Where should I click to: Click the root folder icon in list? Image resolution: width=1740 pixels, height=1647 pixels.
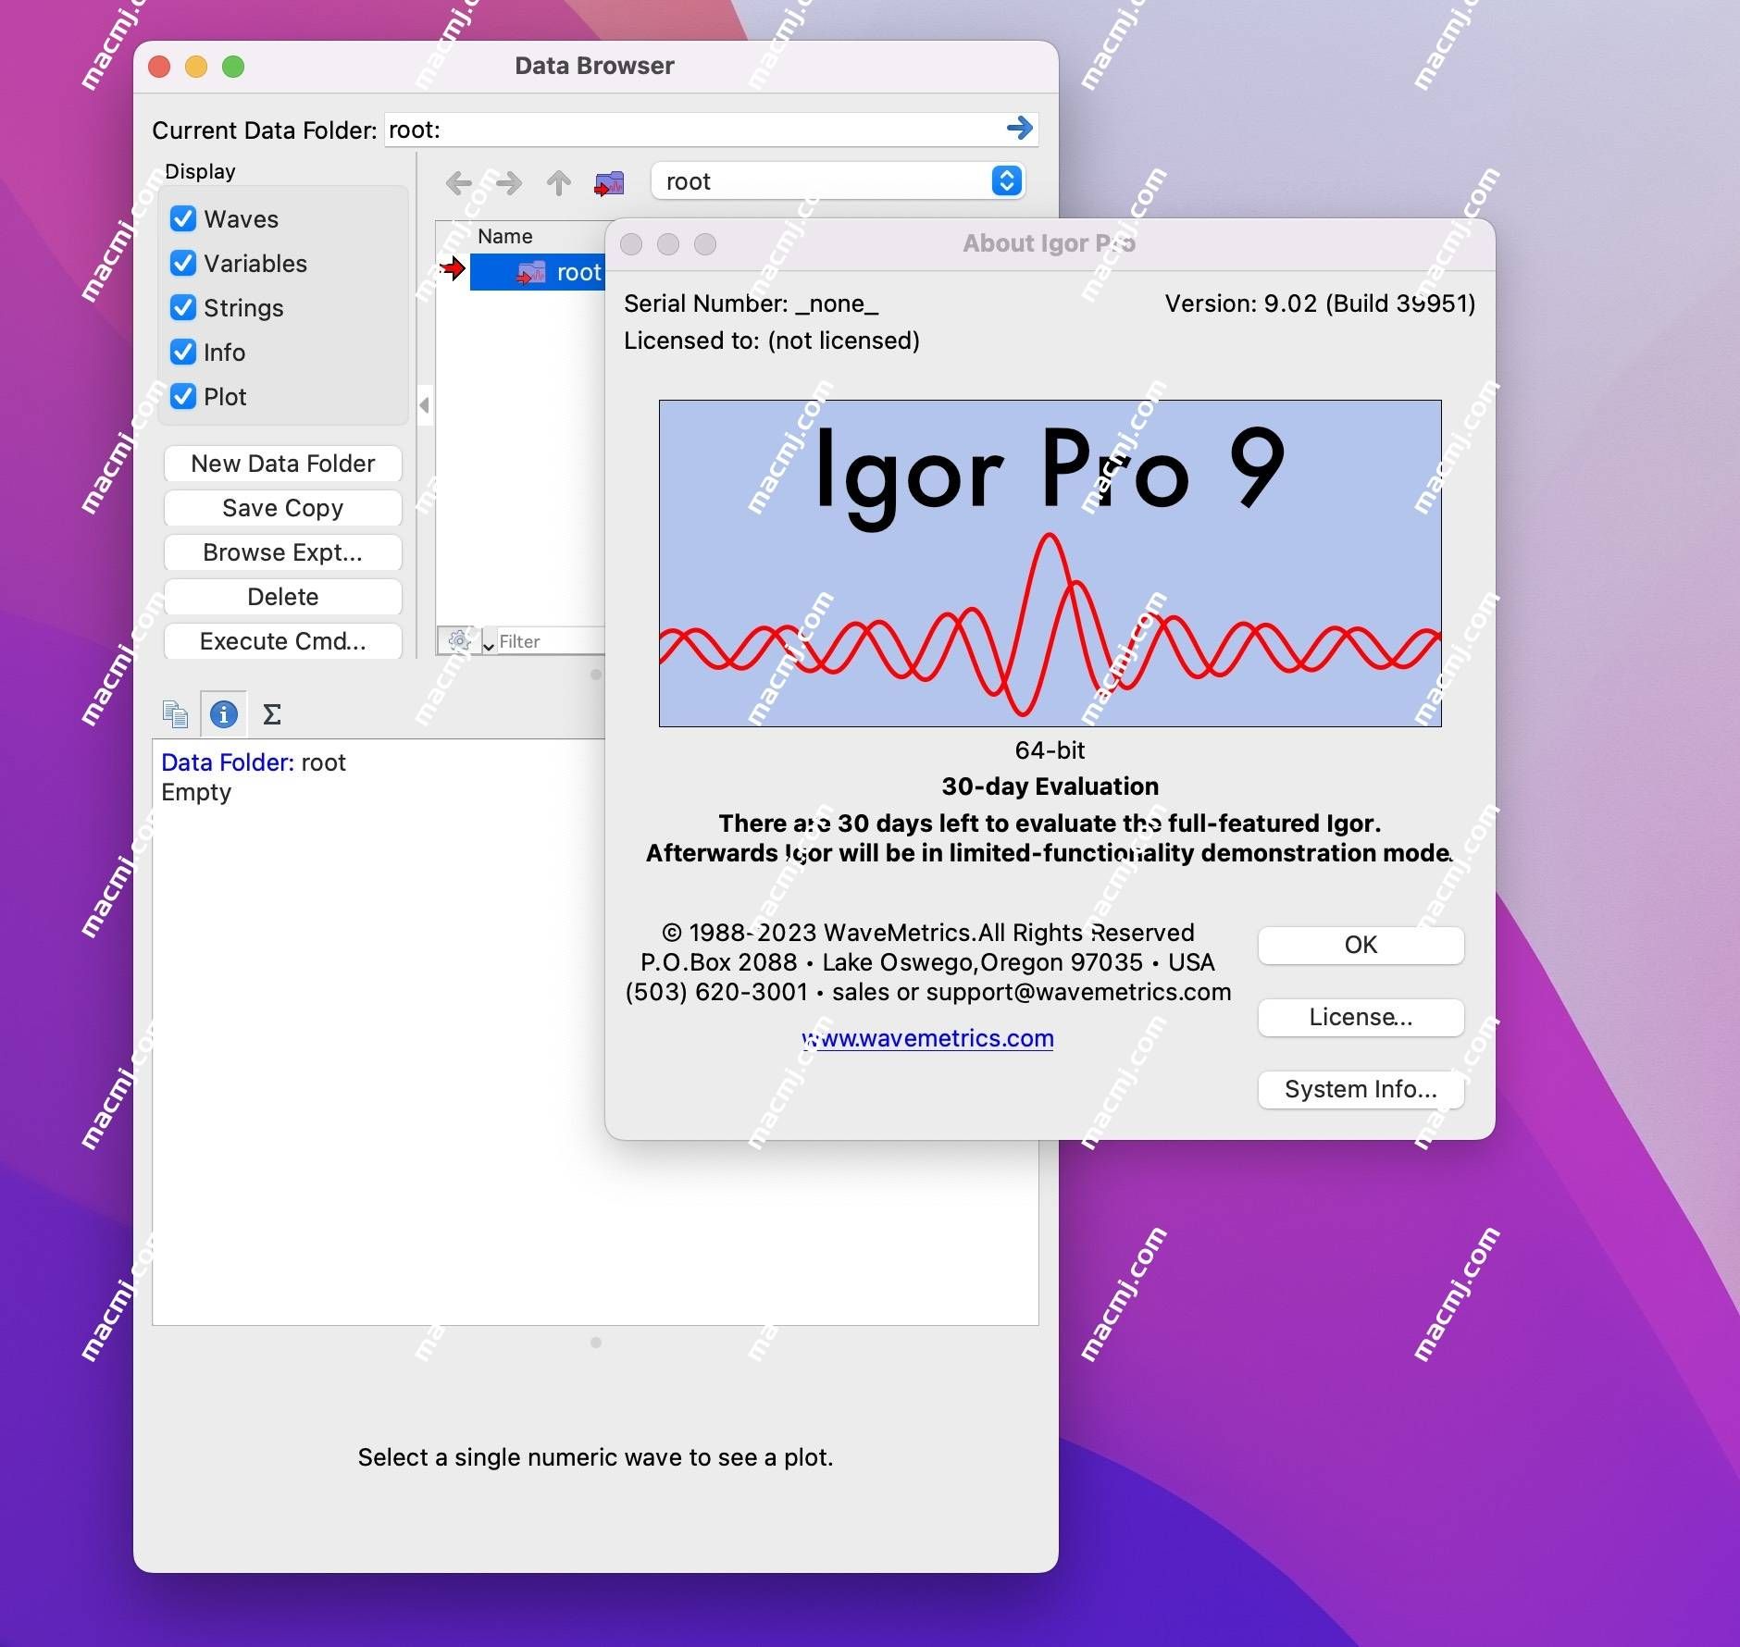pyautogui.click(x=531, y=272)
